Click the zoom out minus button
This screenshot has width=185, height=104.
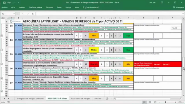pos(159,102)
